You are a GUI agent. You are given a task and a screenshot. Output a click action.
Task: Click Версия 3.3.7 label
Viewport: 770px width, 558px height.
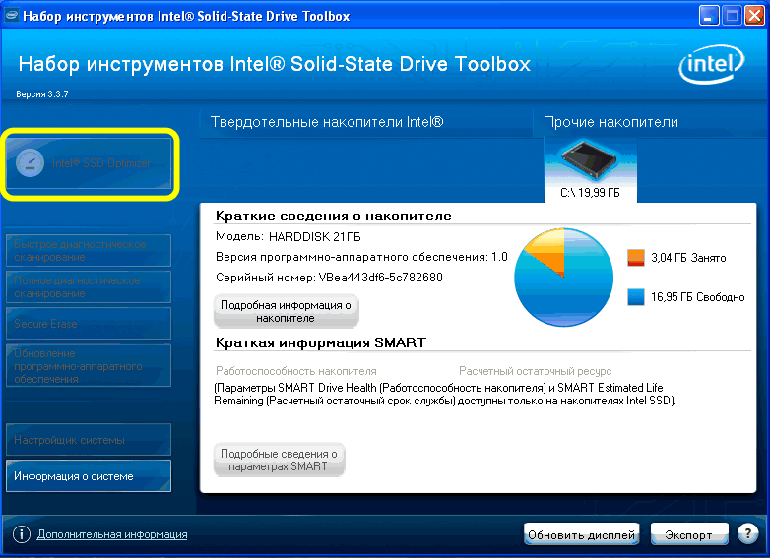click(42, 94)
